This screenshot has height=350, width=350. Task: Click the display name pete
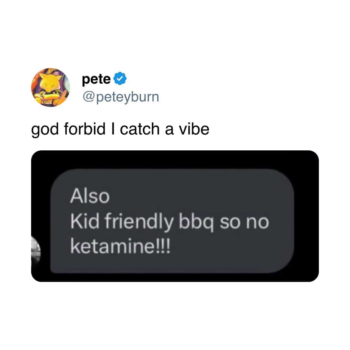96,79
